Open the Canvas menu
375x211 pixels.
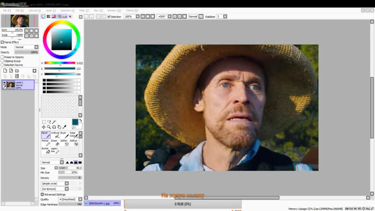tap(35, 10)
